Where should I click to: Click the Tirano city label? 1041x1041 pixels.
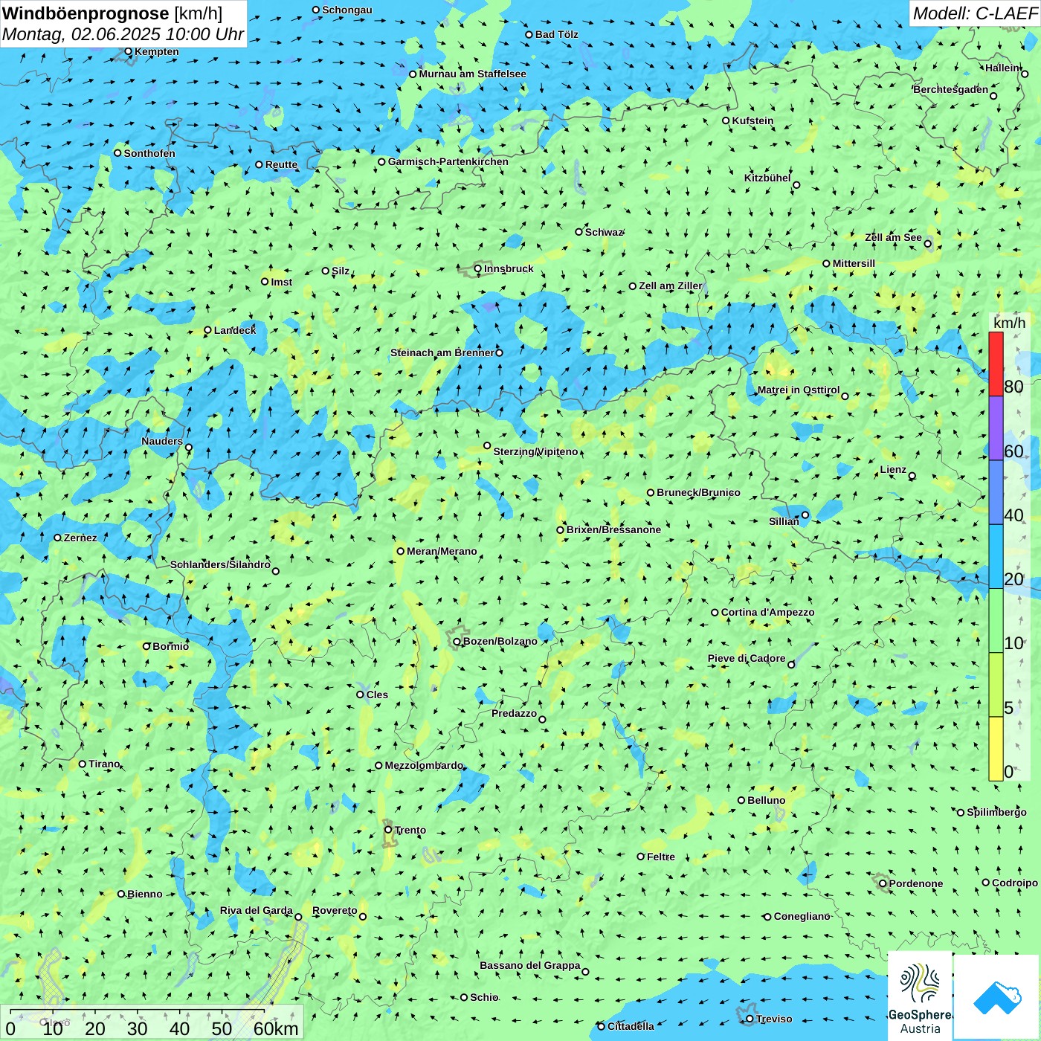pyautogui.click(x=104, y=764)
